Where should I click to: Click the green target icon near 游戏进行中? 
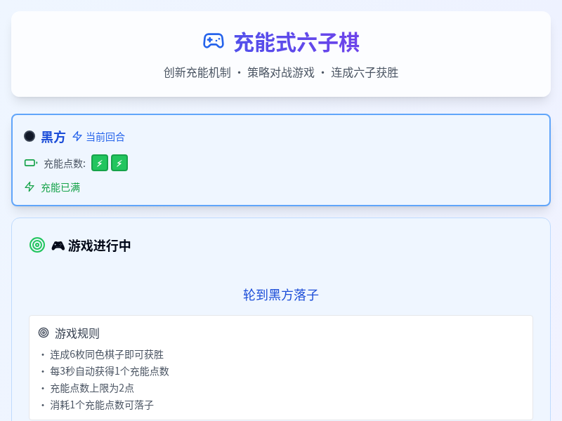tap(37, 245)
